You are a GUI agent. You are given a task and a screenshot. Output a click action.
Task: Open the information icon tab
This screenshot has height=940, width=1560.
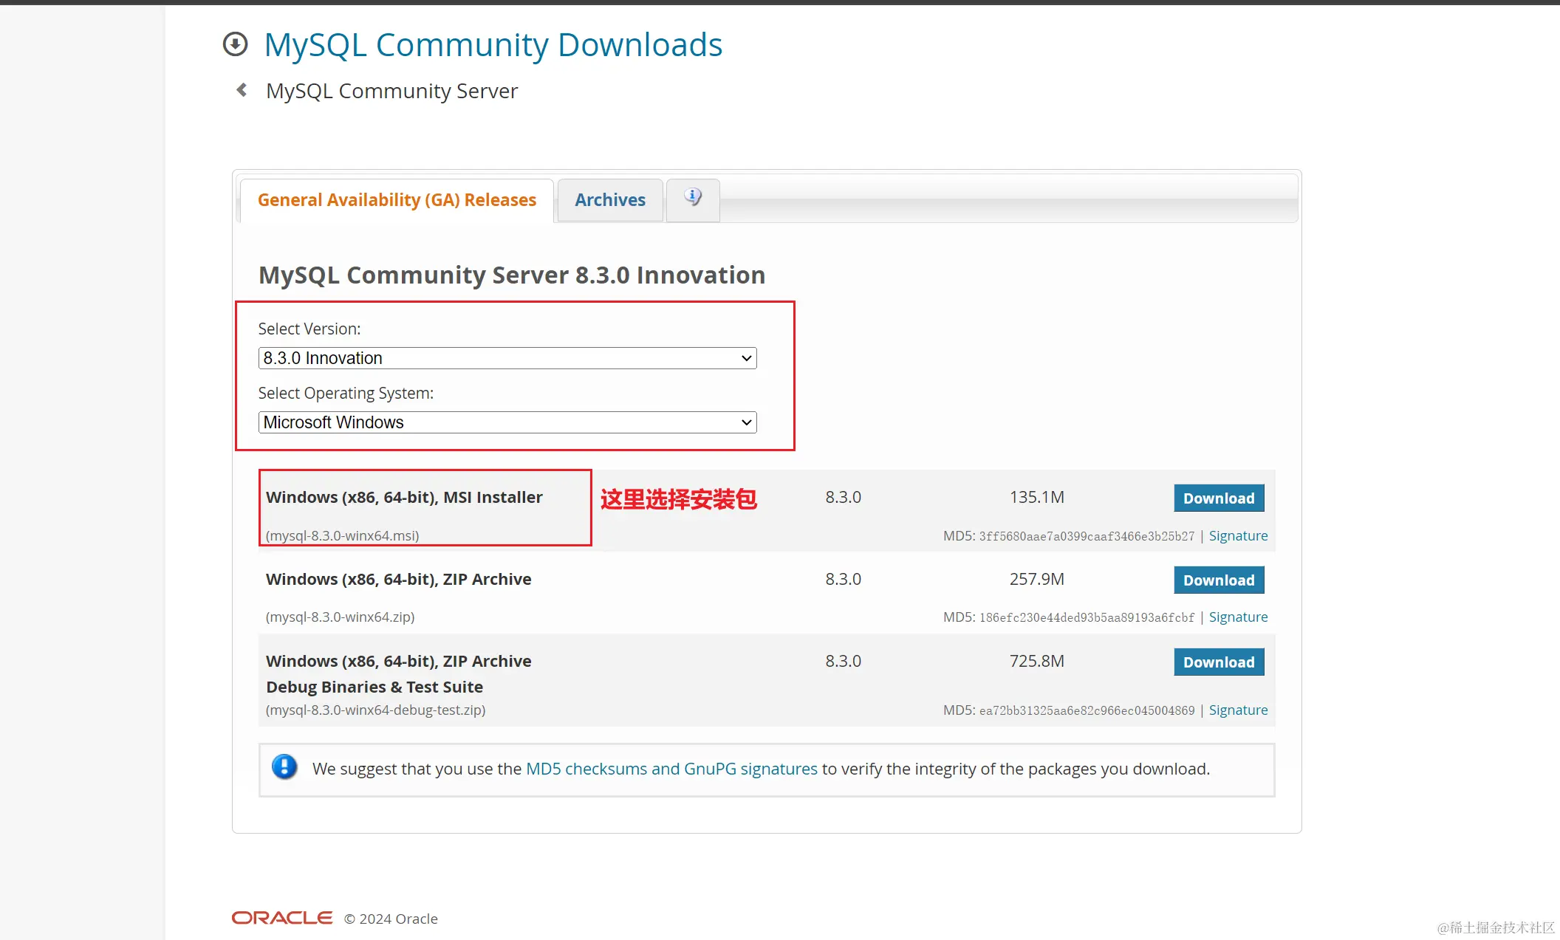pyautogui.click(x=692, y=198)
